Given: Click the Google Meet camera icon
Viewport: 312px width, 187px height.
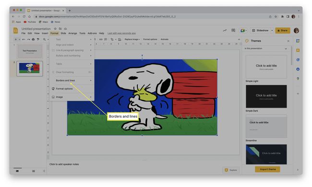Looking at the screenshot, I should (242, 31).
